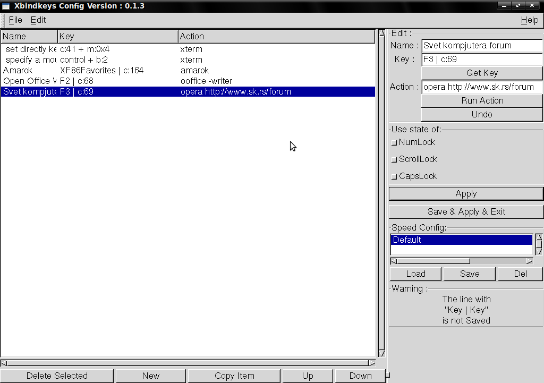The width and height of the screenshot is (544, 383).
Task: Open the Edit menu
Action: [x=38, y=20]
